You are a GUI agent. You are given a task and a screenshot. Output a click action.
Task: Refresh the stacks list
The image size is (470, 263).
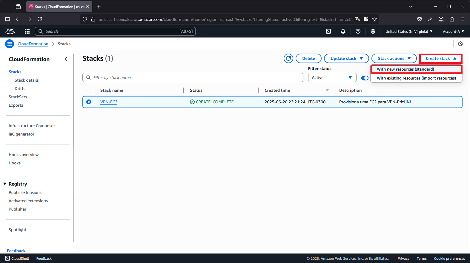click(288, 58)
